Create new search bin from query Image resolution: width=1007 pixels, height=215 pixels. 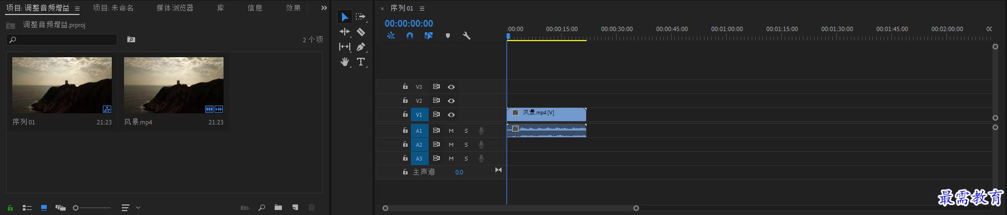(131, 39)
